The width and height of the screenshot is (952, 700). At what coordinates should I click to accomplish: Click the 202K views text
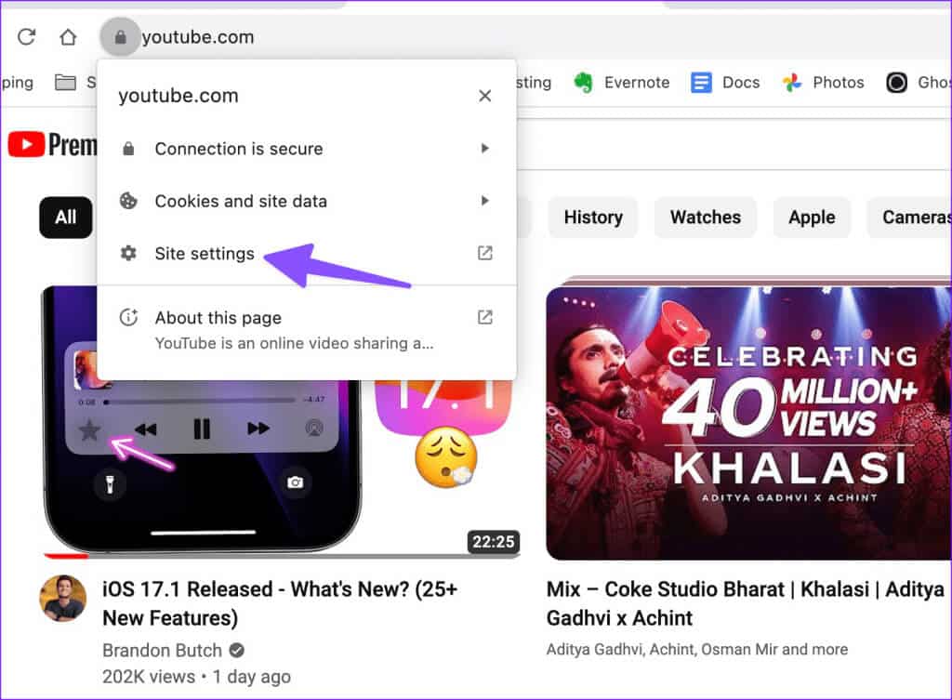(x=149, y=677)
